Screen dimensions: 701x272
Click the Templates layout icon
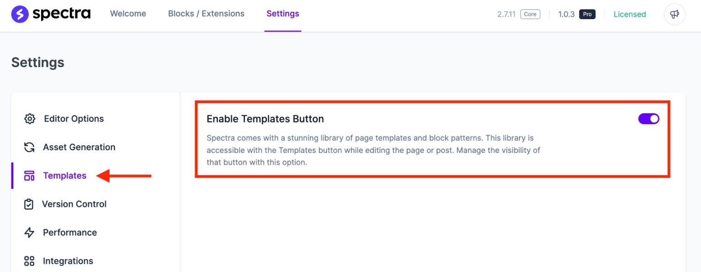29,176
